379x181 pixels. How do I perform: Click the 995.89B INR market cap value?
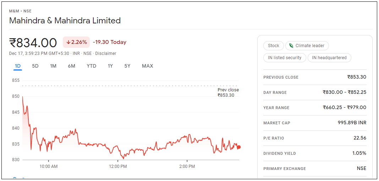tap(352, 123)
